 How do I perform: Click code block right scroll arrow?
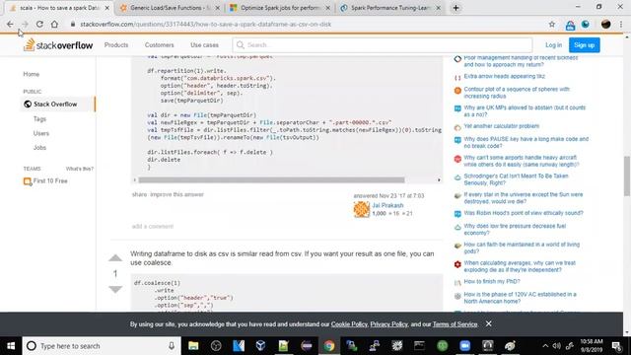pyautogui.click(x=439, y=179)
